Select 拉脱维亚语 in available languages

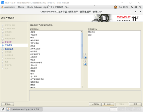[x=55, y=82]
